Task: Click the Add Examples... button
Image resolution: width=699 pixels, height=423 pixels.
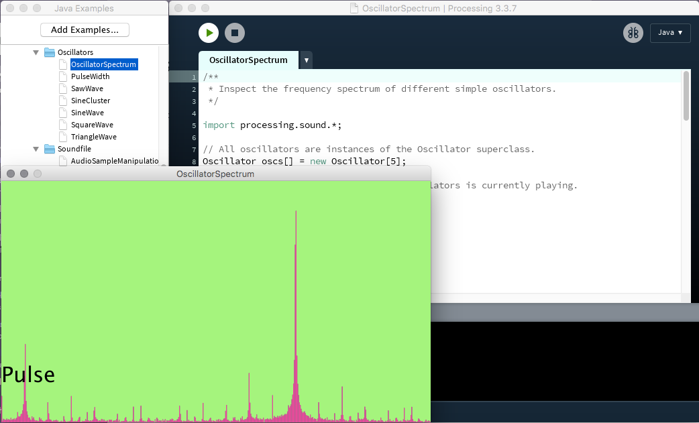Action: coord(85,30)
